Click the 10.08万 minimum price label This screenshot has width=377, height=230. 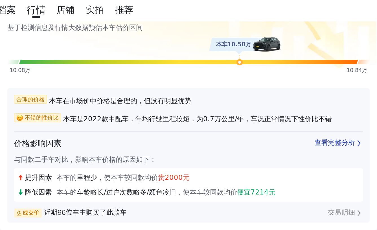pyautogui.click(x=20, y=70)
